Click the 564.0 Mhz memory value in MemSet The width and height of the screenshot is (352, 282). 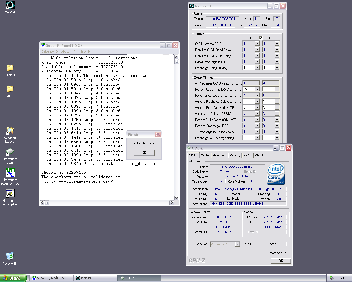click(x=226, y=25)
